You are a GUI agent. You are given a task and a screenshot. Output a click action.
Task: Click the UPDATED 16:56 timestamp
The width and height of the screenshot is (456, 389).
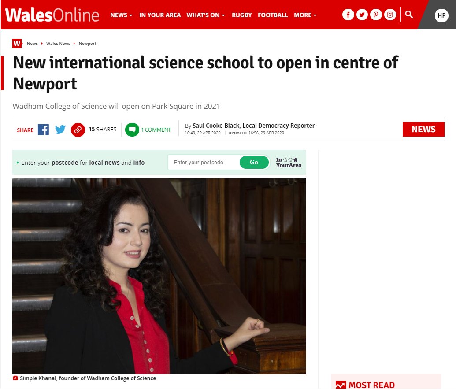(x=256, y=133)
